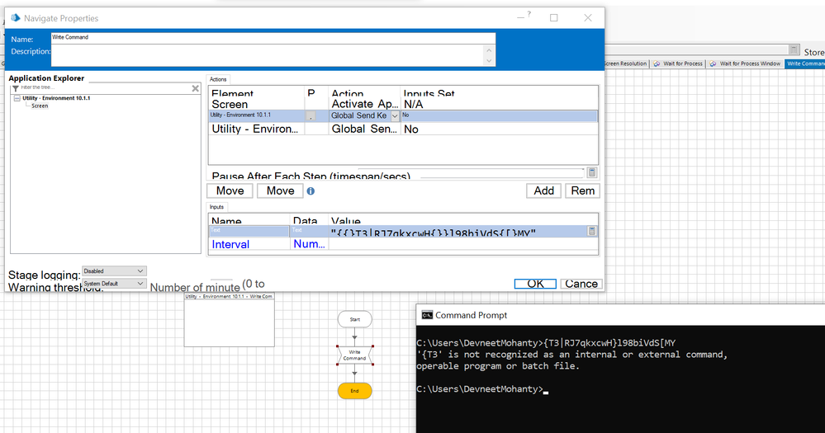Click the blue info icon next to Move
Viewport: 825px width, 433px height.
click(311, 191)
